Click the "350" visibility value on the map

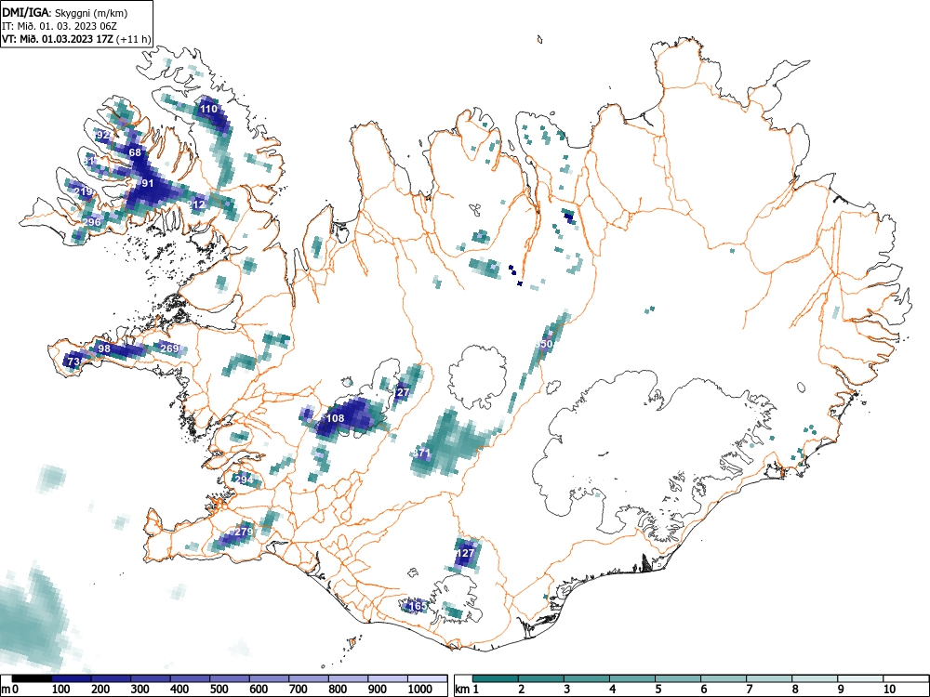tap(544, 344)
